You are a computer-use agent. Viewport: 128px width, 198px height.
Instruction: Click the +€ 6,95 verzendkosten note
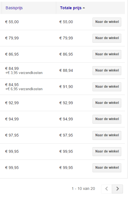(24, 89)
